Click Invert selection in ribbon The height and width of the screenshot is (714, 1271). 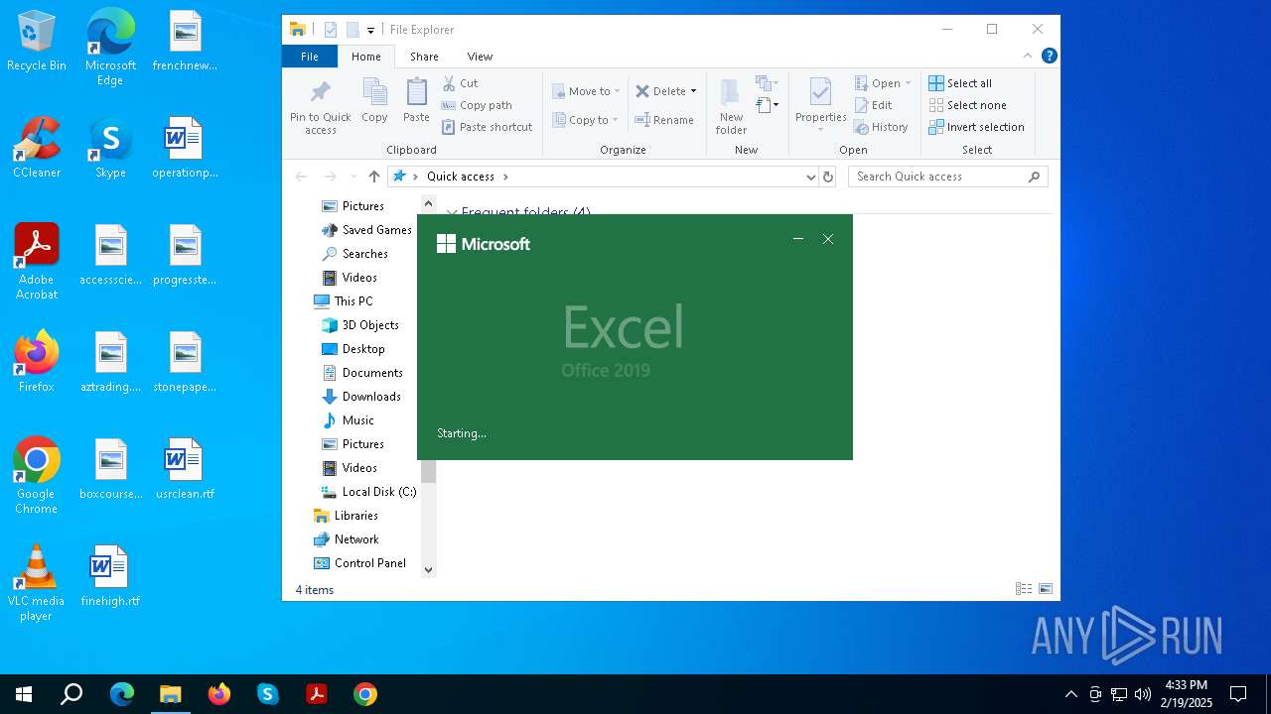click(976, 127)
